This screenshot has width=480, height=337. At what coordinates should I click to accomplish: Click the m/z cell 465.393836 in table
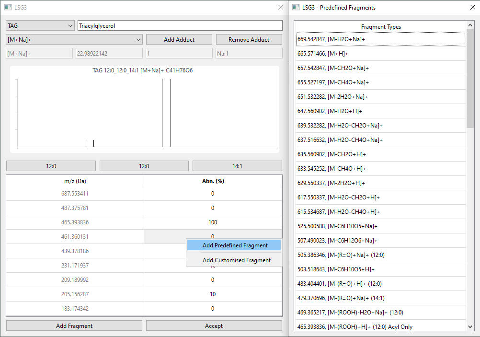pos(75,222)
